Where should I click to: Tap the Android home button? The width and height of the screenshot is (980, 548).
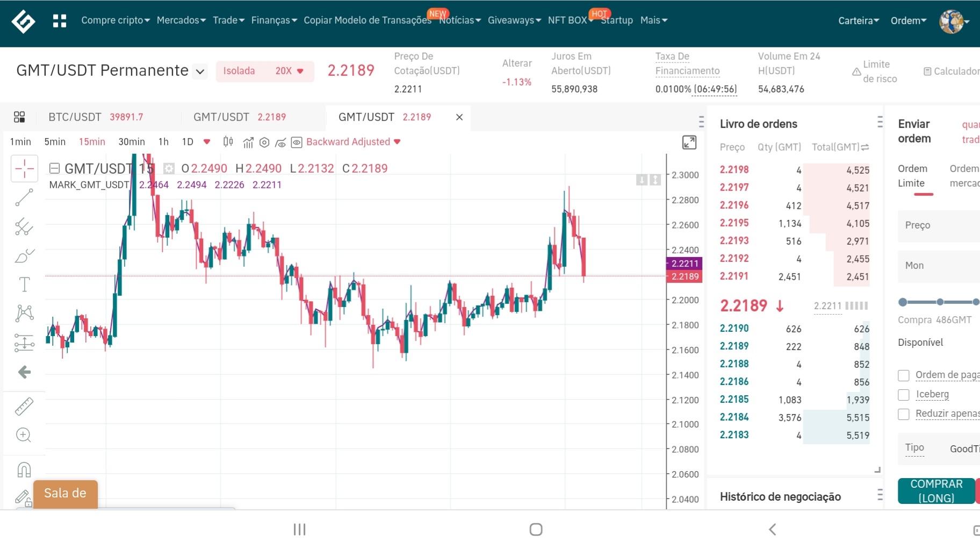(x=536, y=530)
